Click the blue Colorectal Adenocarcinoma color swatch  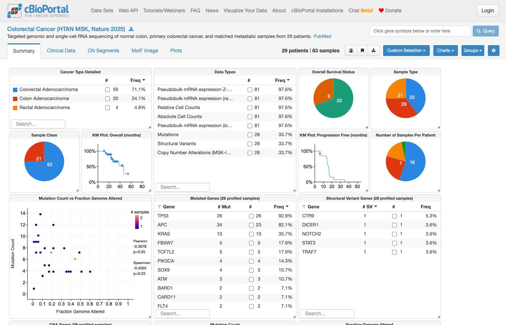click(15, 90)
